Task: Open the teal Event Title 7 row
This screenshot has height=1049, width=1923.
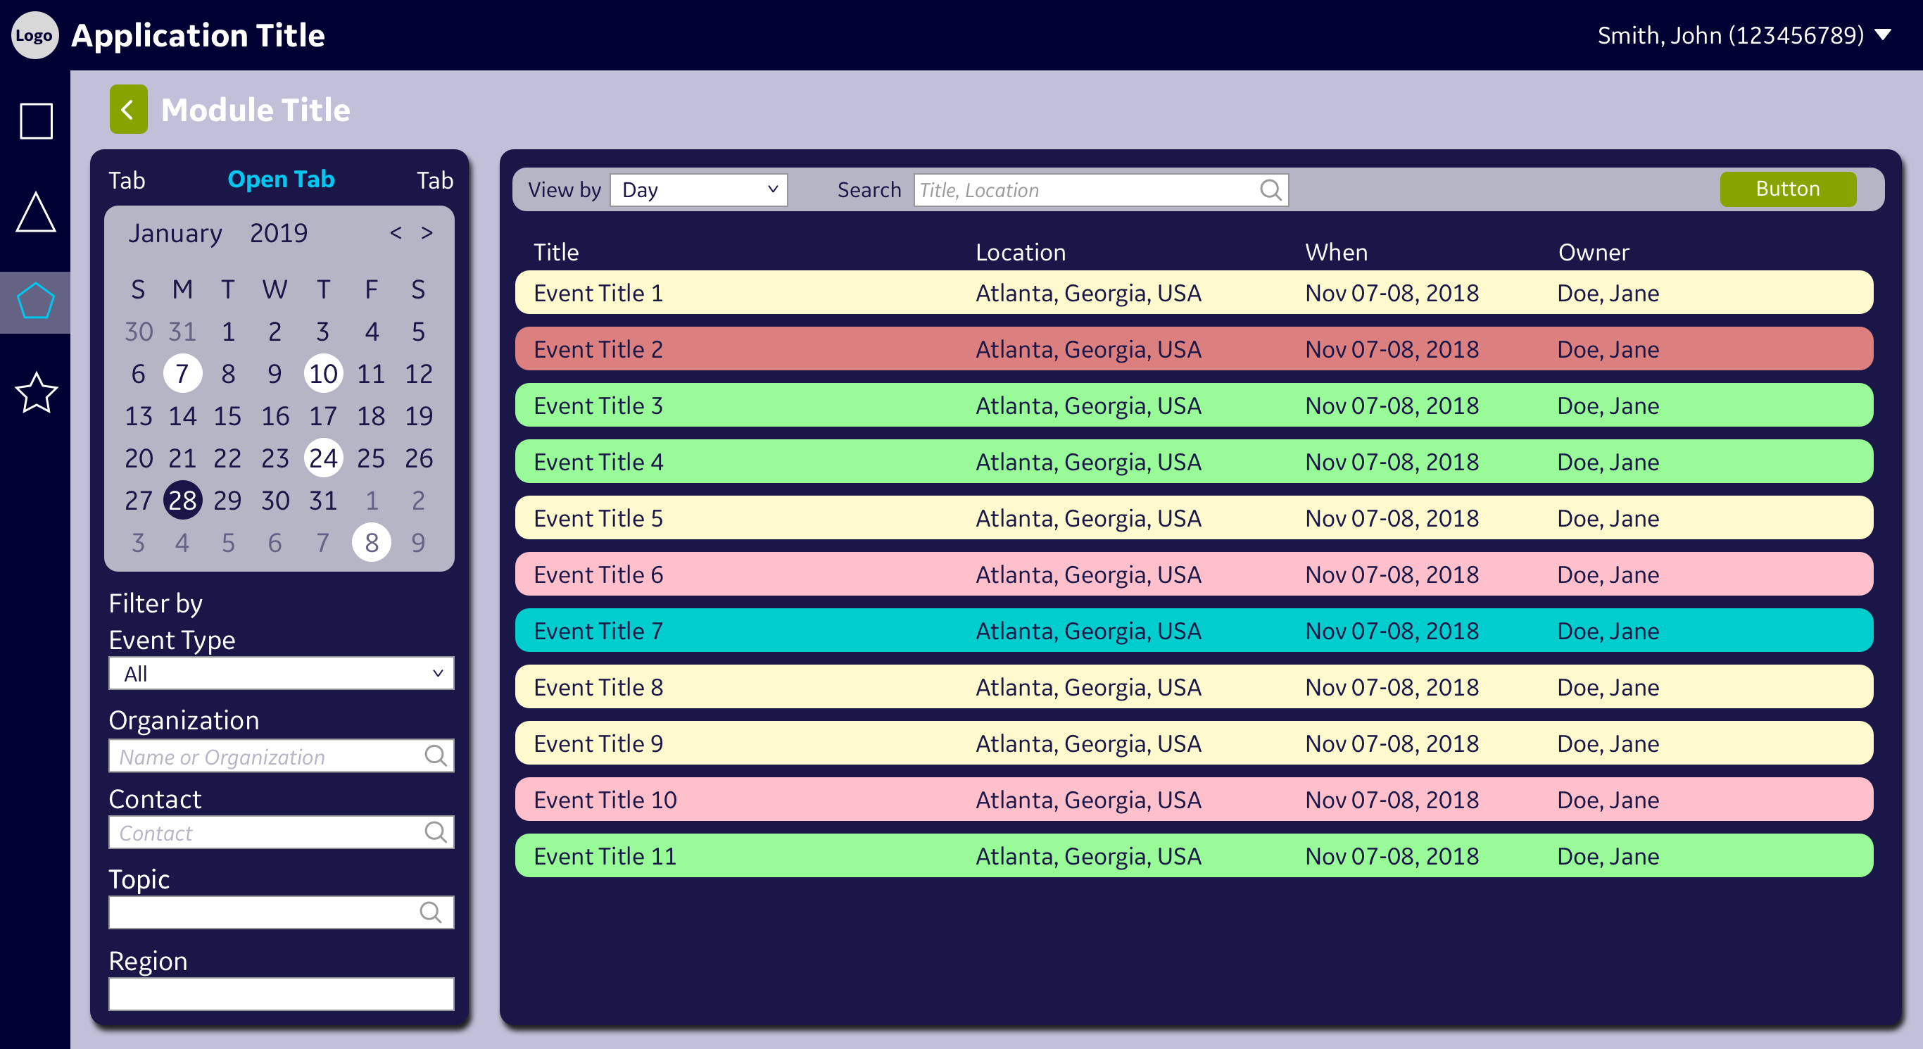Action: (x=1194, y=631)
